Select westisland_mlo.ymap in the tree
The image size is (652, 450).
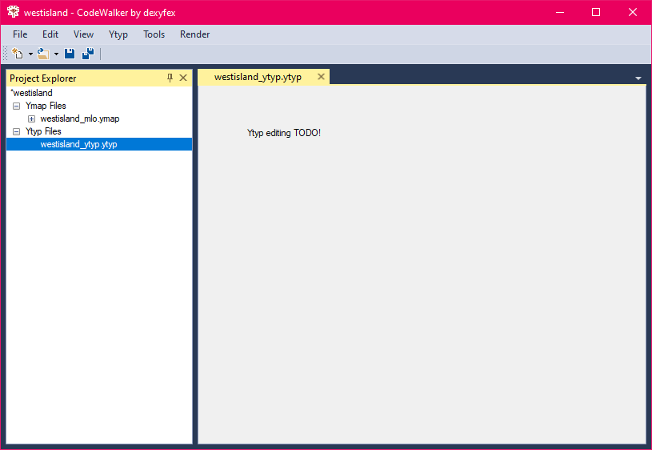coord(80,119)
